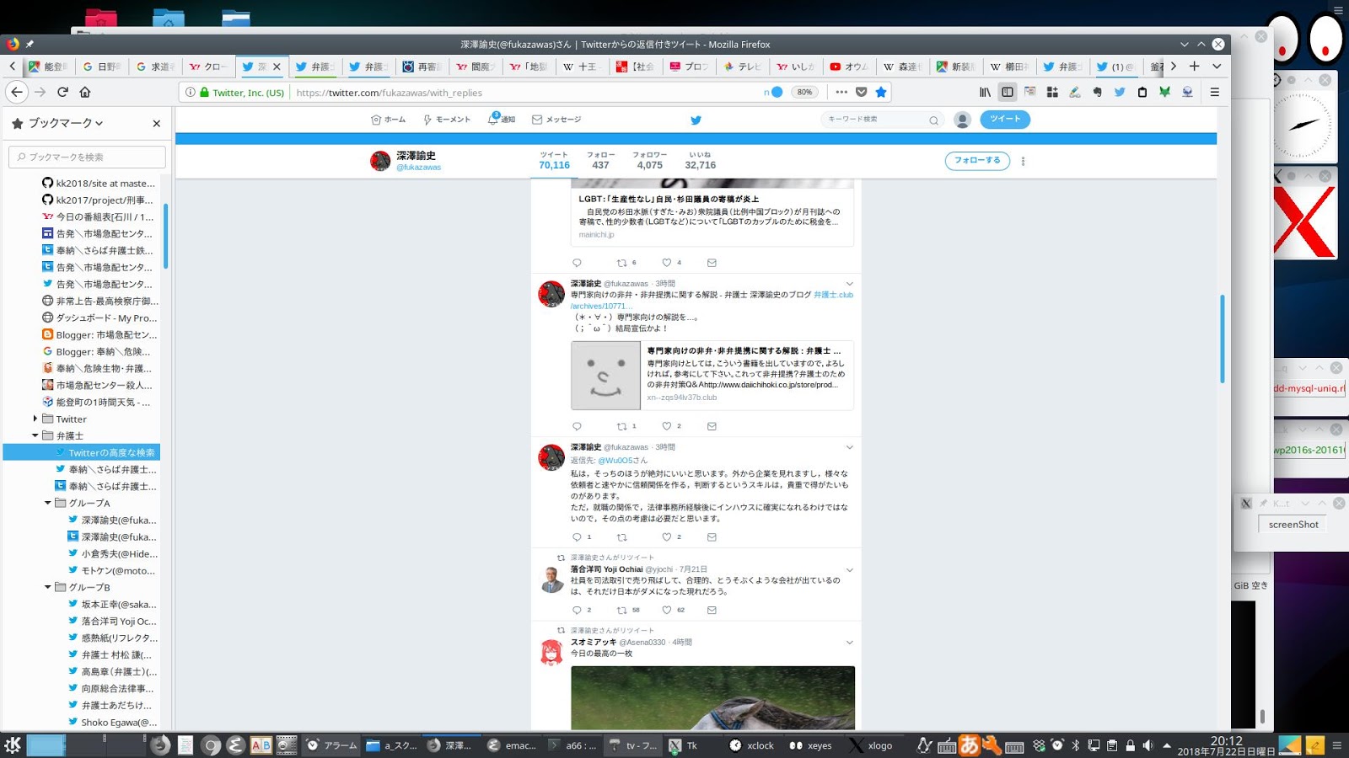Viewport: 1349px width, 758px height.
Task: Switch to the オウム YouTube tab
Action: tap(849, 67)
